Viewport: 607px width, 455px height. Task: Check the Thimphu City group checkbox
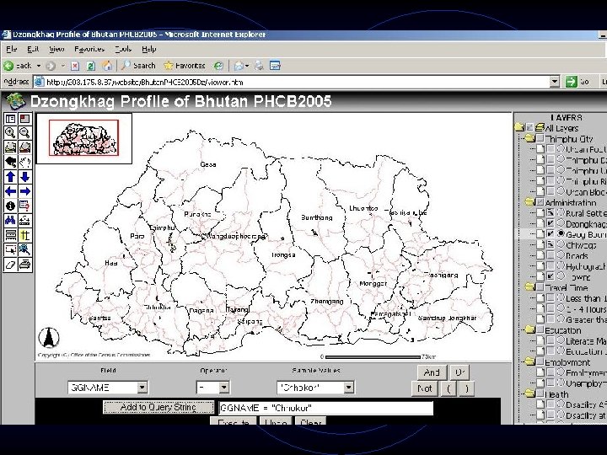540,138
